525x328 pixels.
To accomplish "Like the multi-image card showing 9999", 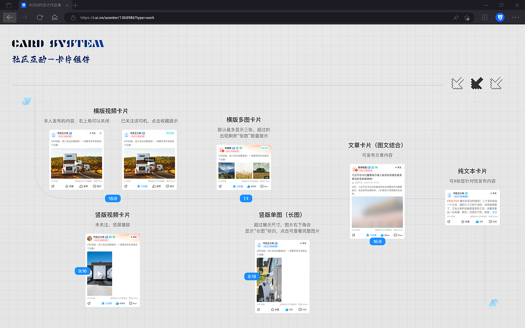I will 251,186.
